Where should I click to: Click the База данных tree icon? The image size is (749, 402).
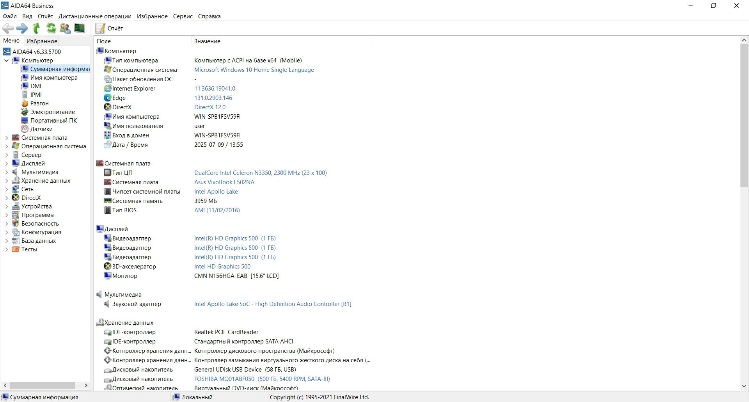click(x=16, y=241)
